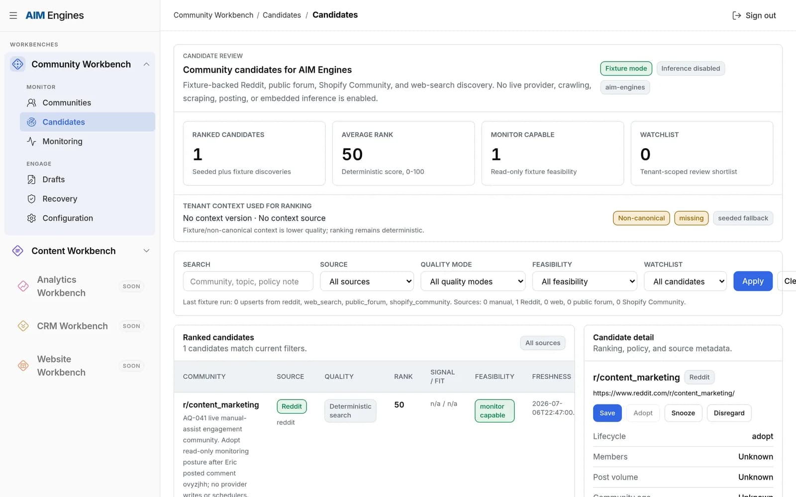Click the Watchlist stat card
This screenshot has width=796, height=497.
pyautogui.click(x=702, y=153)
